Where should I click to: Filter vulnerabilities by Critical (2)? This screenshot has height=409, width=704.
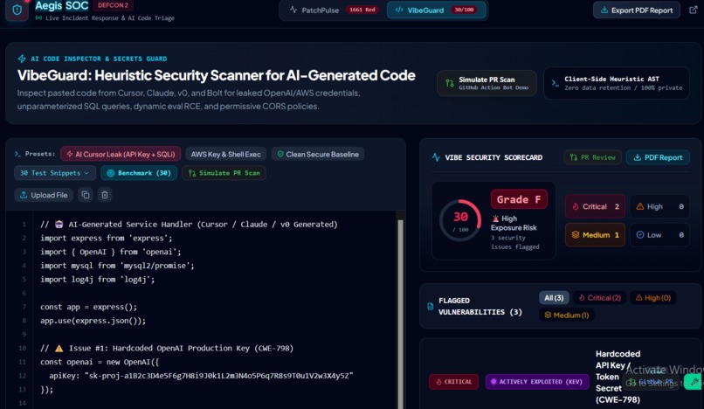[x=600, y=297]
